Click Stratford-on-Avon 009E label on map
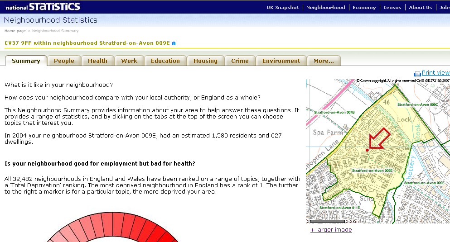The height and width of the screenshot is (242, 450). tap(372, 171)
